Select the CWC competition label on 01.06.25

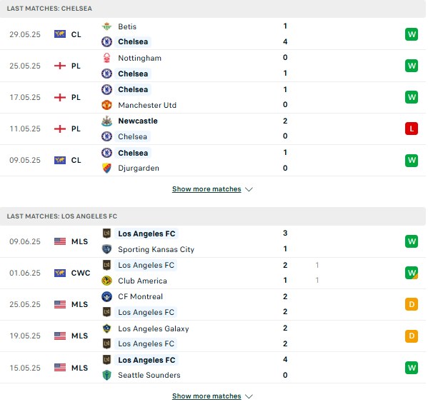[81, 273]
